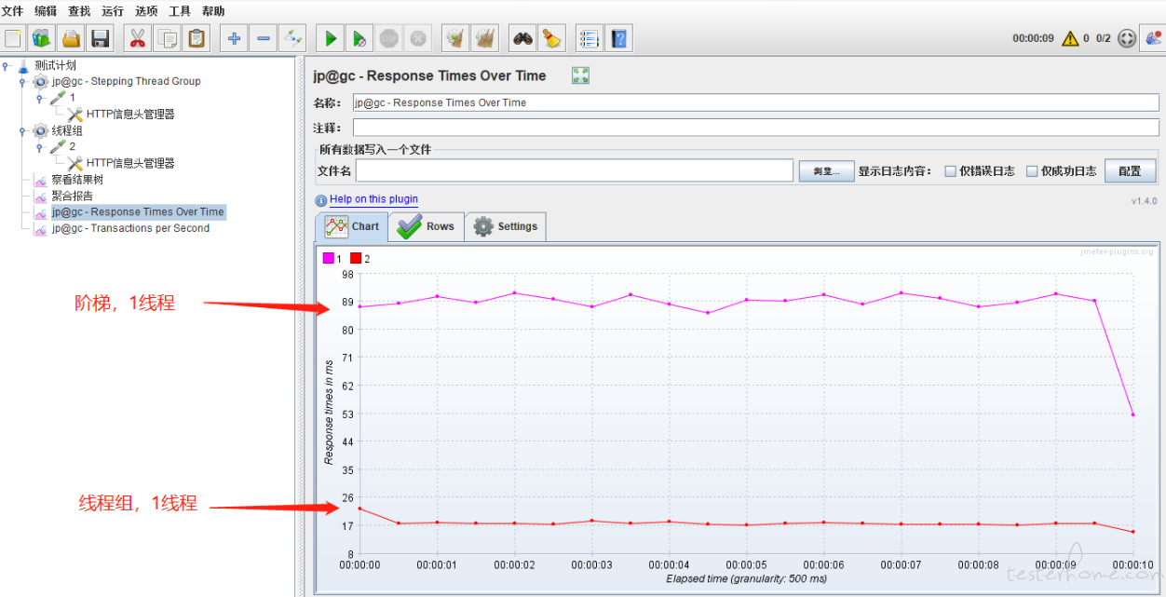Click the Cut scissors icon

[138, 38]
